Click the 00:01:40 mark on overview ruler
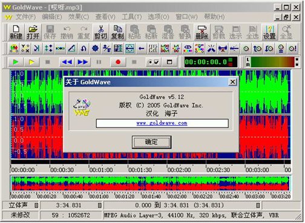 coord(151,196)
